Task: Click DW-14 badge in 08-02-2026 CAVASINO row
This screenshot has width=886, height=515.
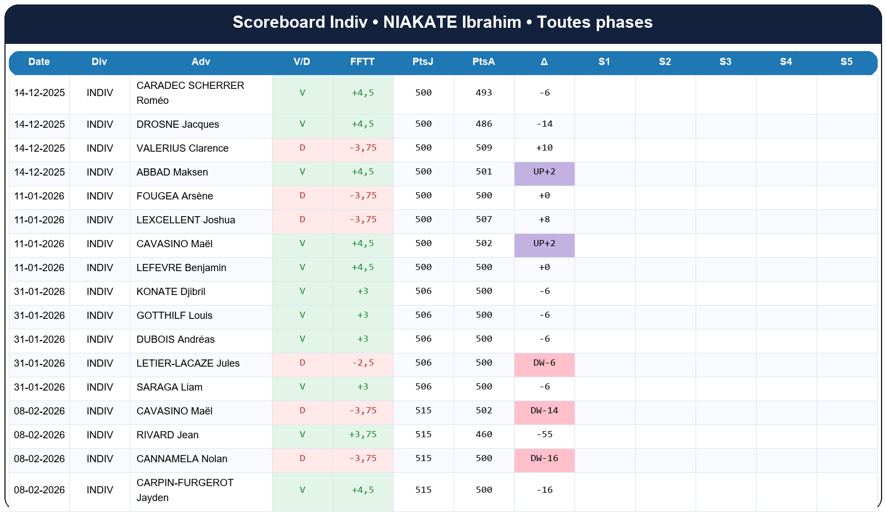Action: [x=545, y=413]
